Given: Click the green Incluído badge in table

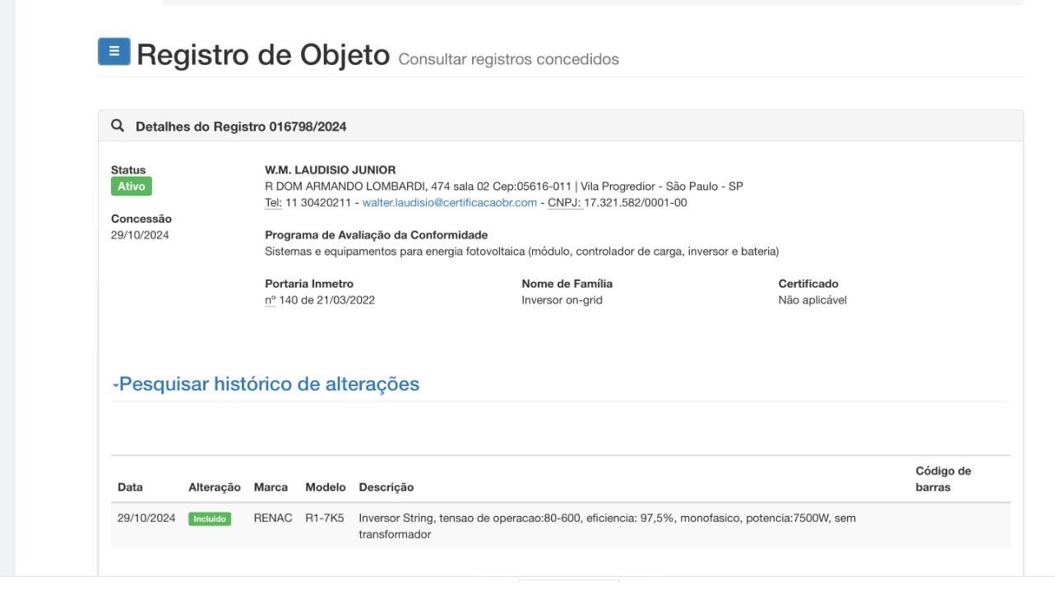Looking at the screenshot, I should click(210, 519).
